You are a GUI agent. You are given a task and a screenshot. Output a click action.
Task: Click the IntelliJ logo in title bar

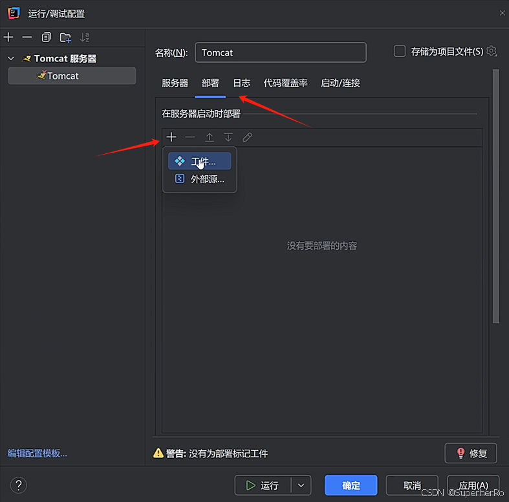tap(14, 14)
